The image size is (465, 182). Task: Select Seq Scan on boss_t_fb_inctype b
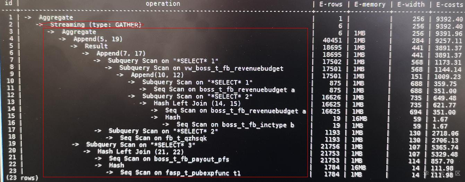(x=235, y=124)
